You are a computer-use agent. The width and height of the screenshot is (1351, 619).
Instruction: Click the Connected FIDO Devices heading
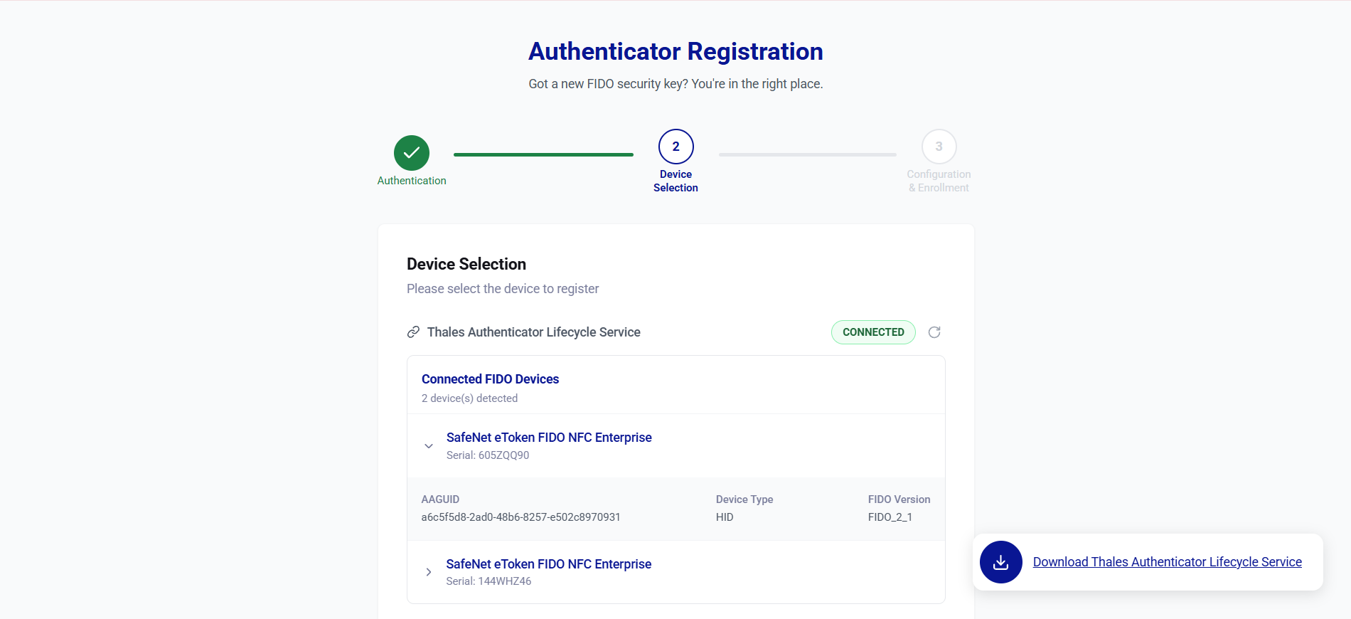point(490,379)
